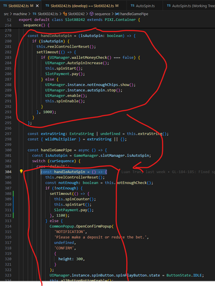Click 'this.reelControllerReset();' on line 305
The width and height of the screenshot is (215, 286).
tap(75, 177)
